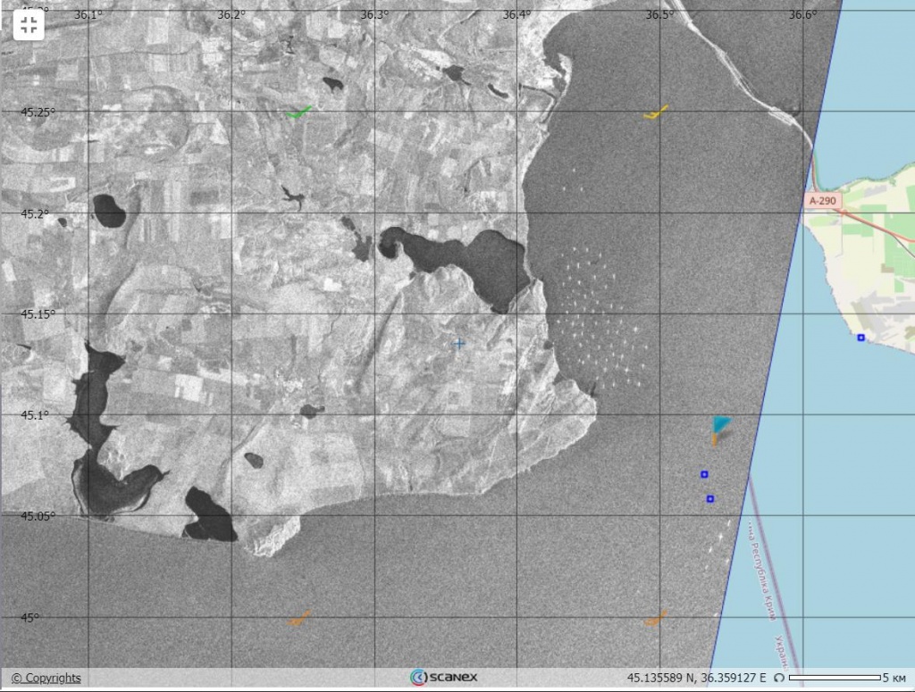This screenshot has height=692, width=915.
Task: Select the orange wind barb below 36.5° at 45°
Action: (x=655, y=619)
